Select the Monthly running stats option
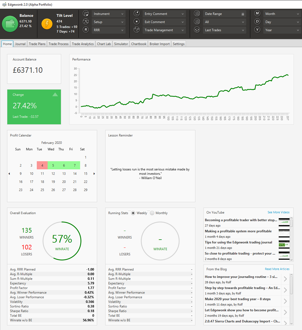 click(x=152, y=213)
